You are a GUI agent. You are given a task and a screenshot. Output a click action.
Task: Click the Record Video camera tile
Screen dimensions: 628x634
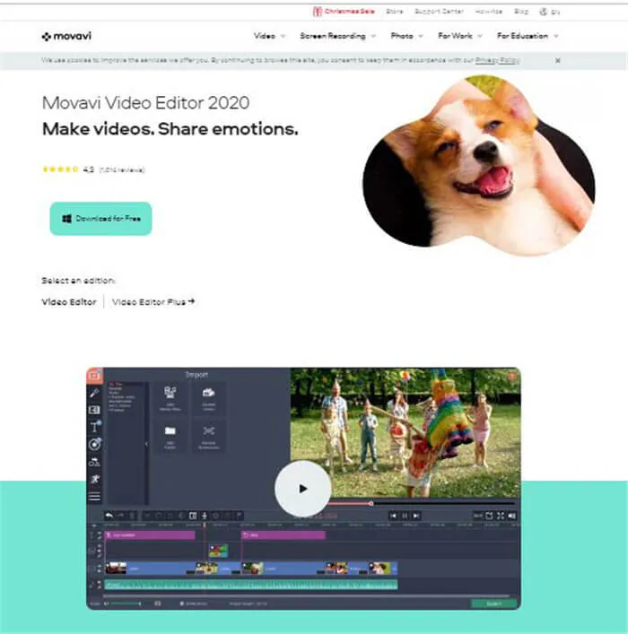tap(209, 398)
